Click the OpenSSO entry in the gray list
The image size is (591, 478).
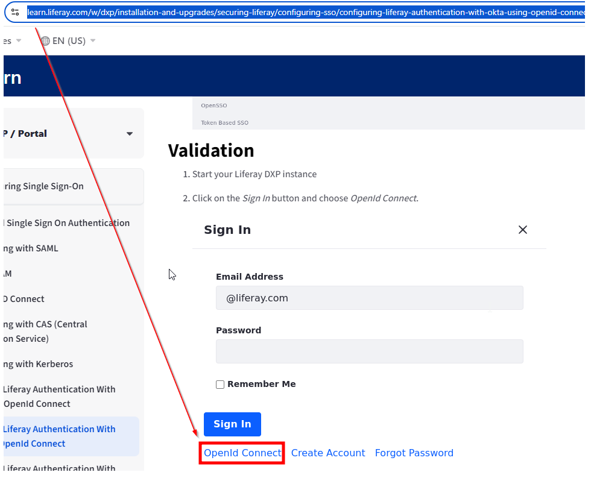point(213,105)
